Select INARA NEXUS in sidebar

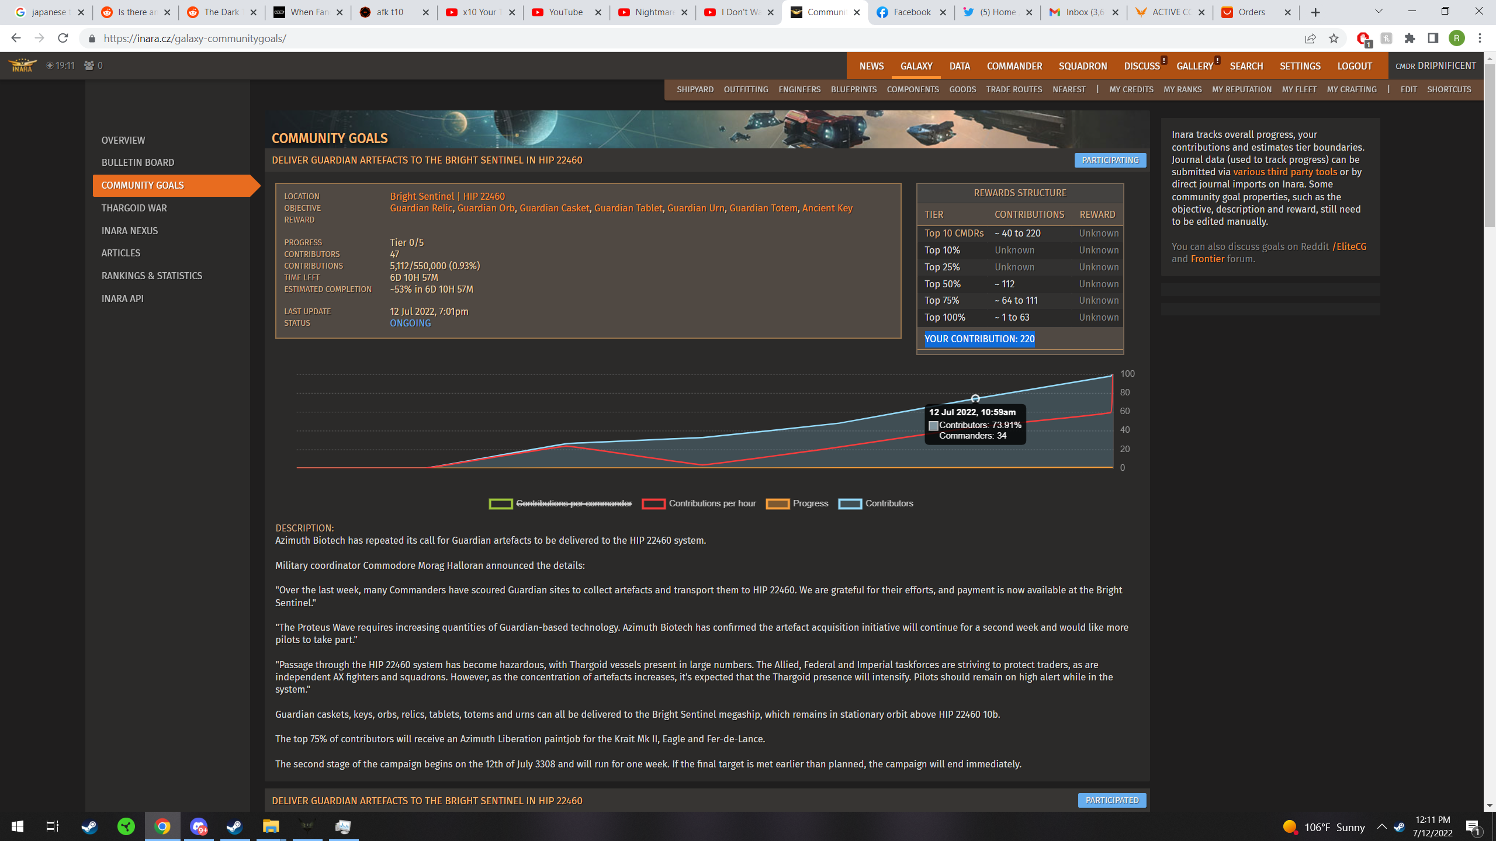(130, 231)
